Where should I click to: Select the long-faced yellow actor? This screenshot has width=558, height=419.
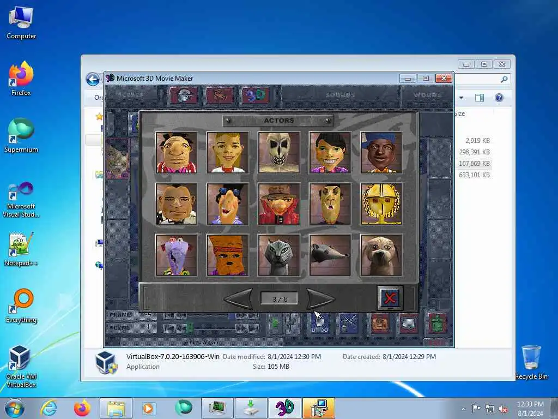pyautogui.click(x=330, y=204)
